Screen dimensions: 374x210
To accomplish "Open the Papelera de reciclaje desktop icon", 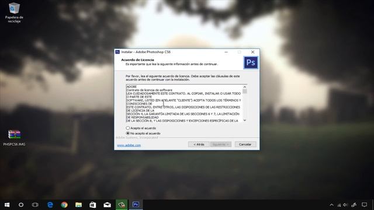I will [14, 12].
